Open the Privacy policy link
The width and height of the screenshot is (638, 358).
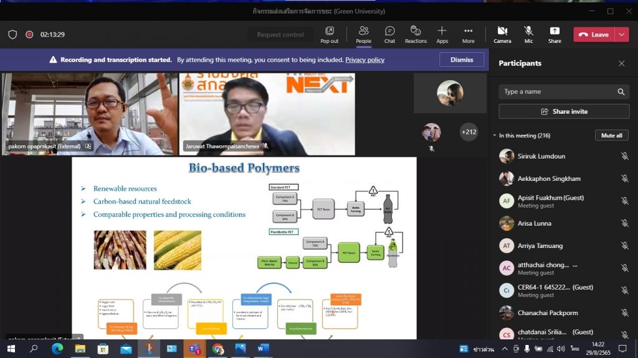click(x=364, y=60)
